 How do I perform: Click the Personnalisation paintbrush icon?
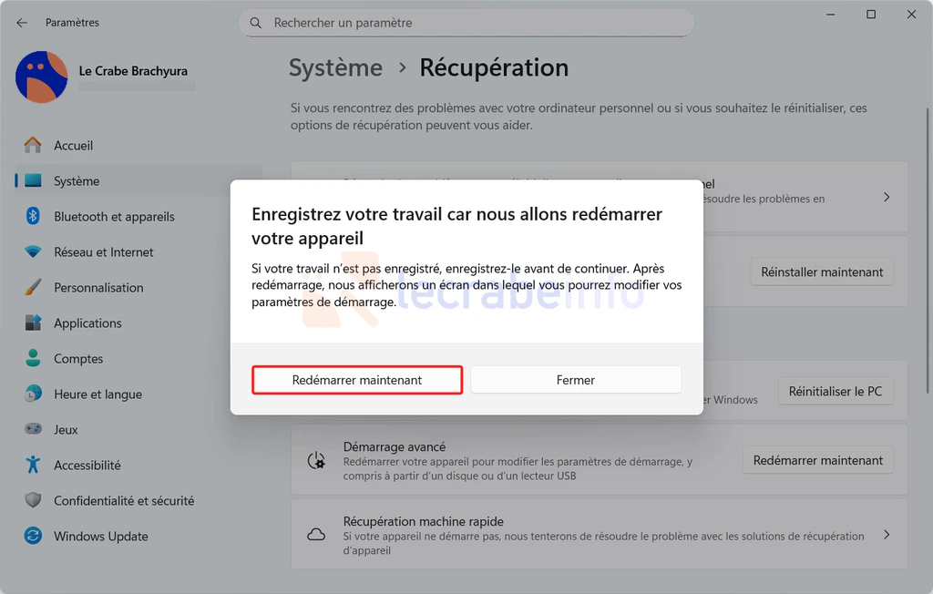(34, 288)
